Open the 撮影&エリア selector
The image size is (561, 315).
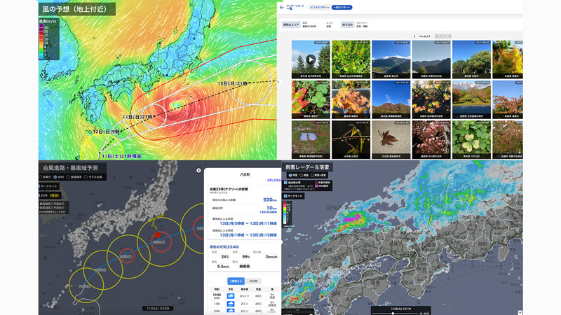pos(291,24)
